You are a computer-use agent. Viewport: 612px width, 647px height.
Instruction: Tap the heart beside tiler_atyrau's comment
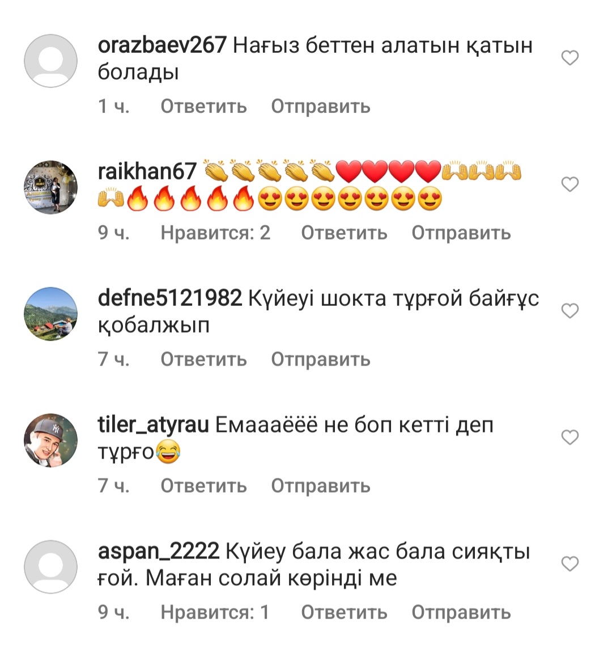tap(570, 437)
